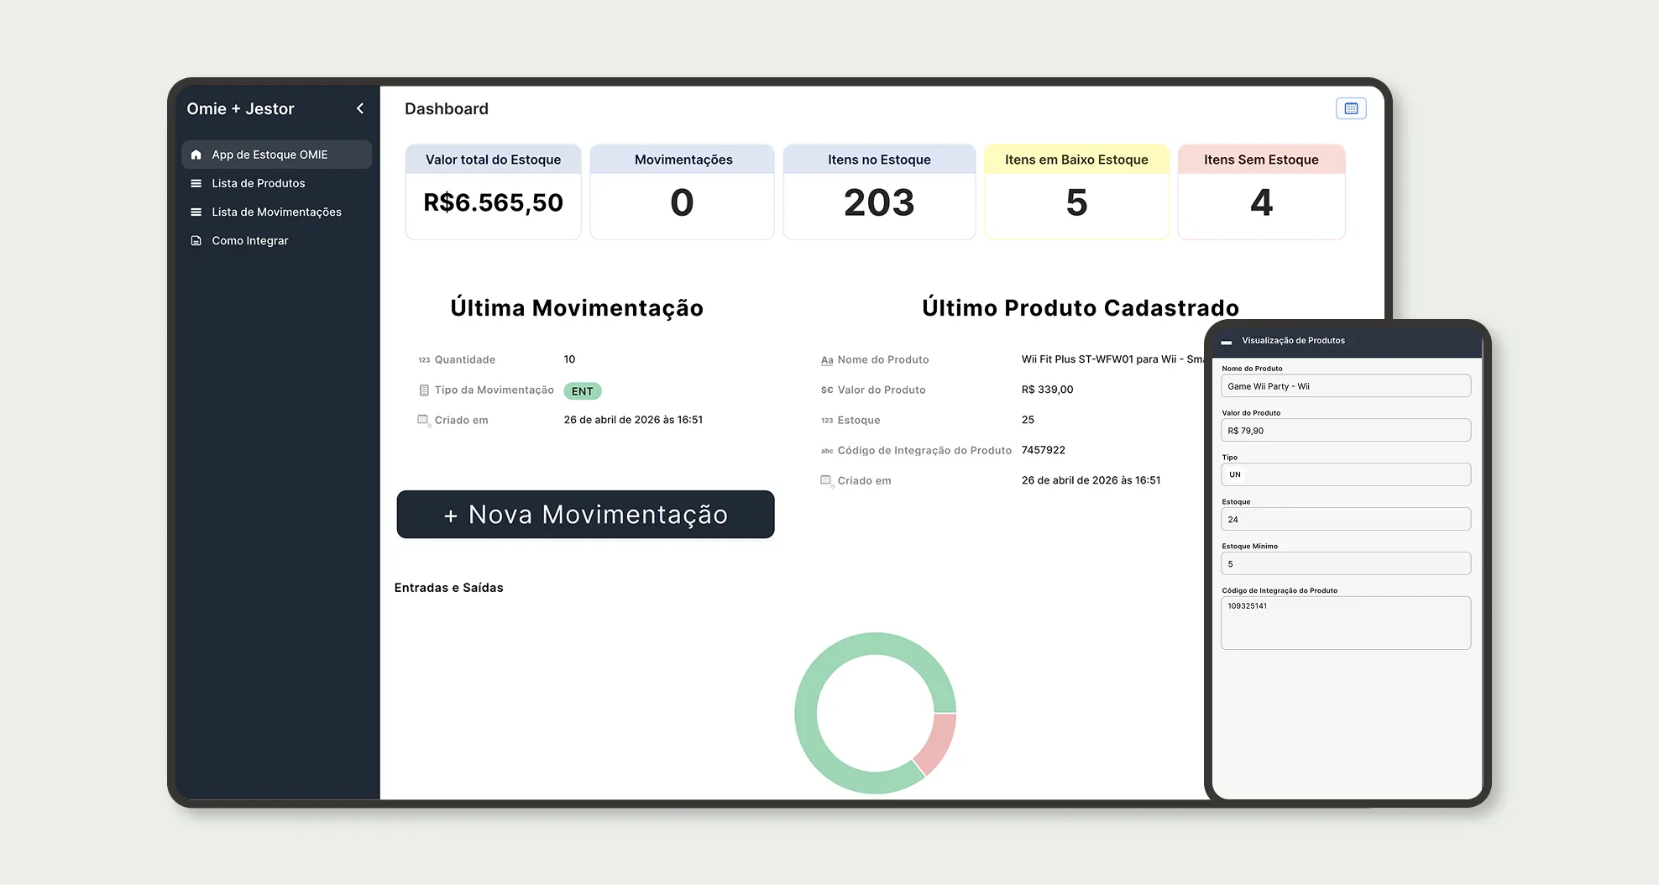The width and height of the screenshot is (1659, 885).
Task: Open Lista de Movimentações page
Action: (276, 212)
